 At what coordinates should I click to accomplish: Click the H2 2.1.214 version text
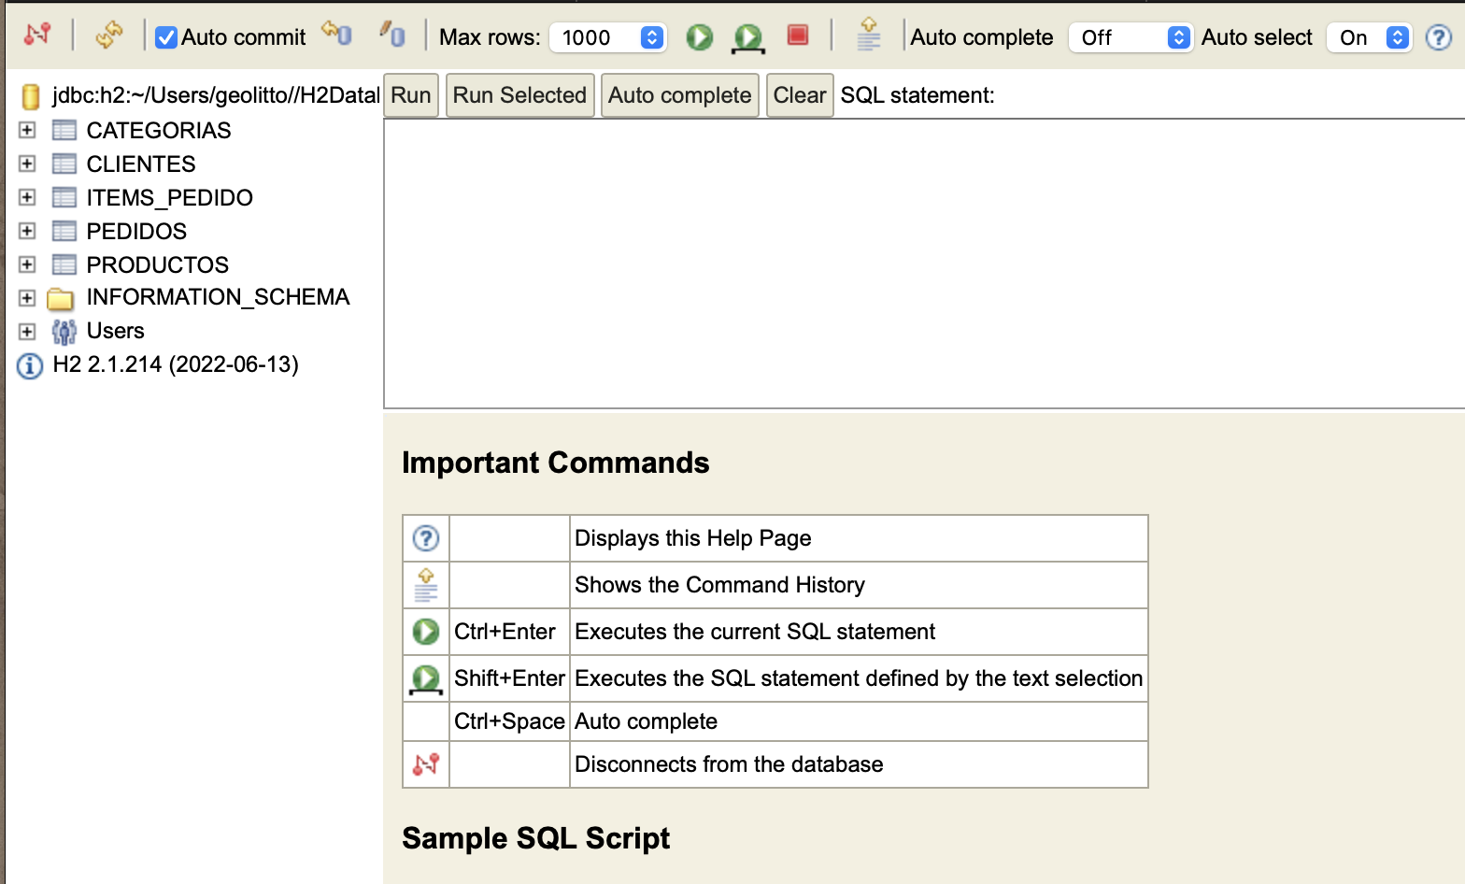pos(176,364)
